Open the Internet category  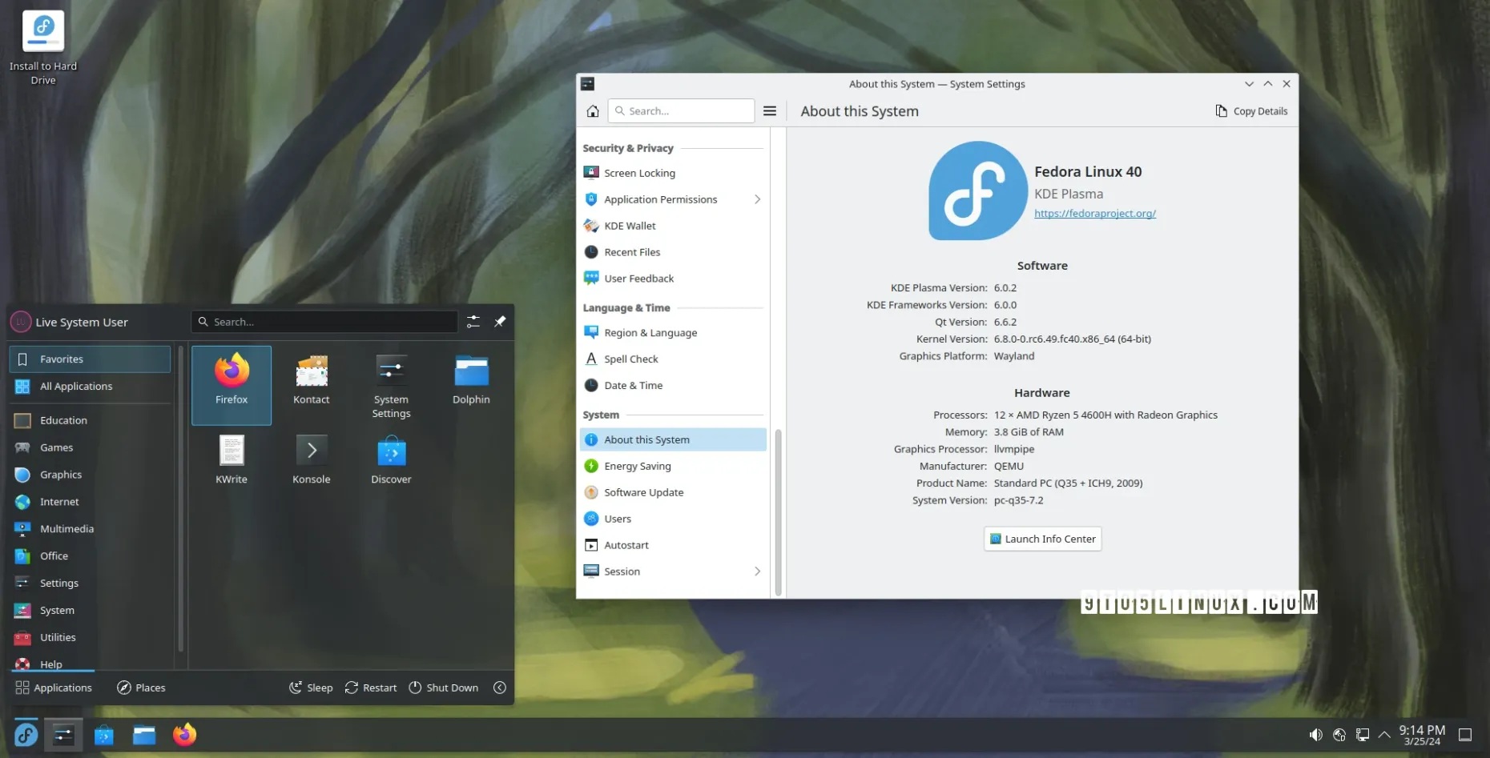coord(91,502)
